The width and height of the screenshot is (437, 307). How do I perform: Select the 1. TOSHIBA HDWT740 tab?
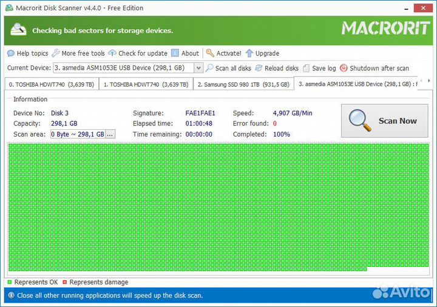146,84
